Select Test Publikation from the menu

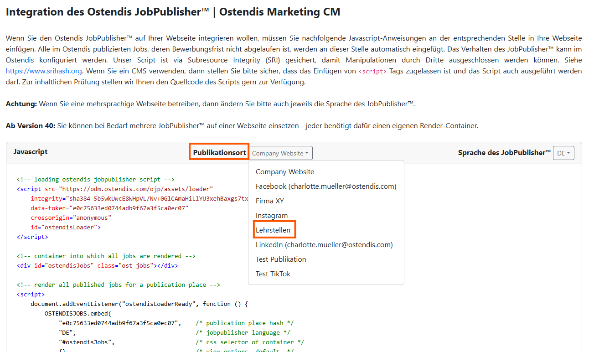(x=280, y=259)
